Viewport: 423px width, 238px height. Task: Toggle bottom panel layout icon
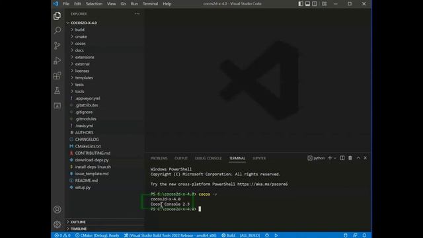[x=307, y=4]
